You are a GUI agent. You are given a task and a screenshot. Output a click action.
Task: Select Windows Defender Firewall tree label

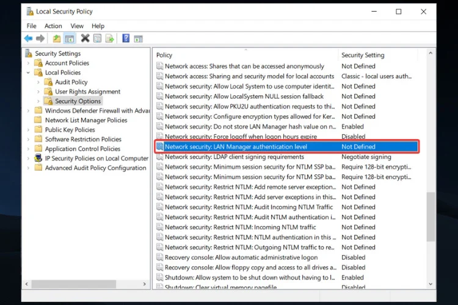coord(97,110)
